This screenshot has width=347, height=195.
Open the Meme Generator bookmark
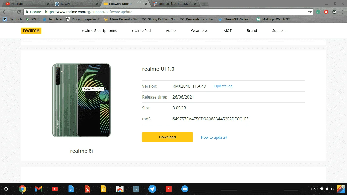point(121,19)
